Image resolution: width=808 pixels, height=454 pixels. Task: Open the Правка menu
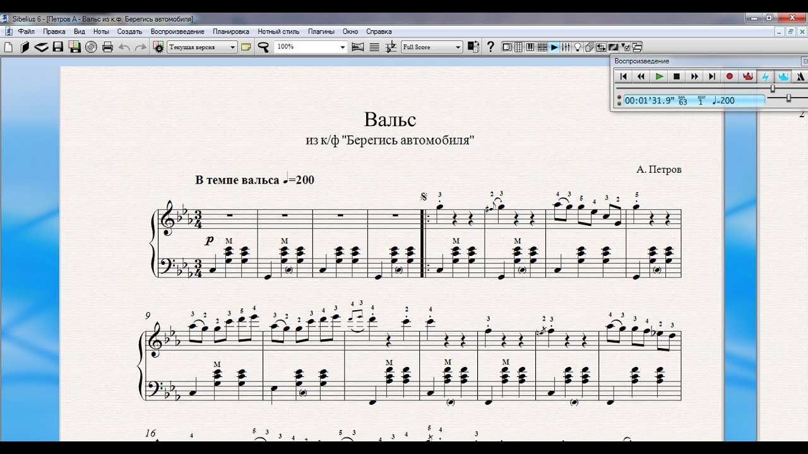pyautogui.click(x=54, y=32)
